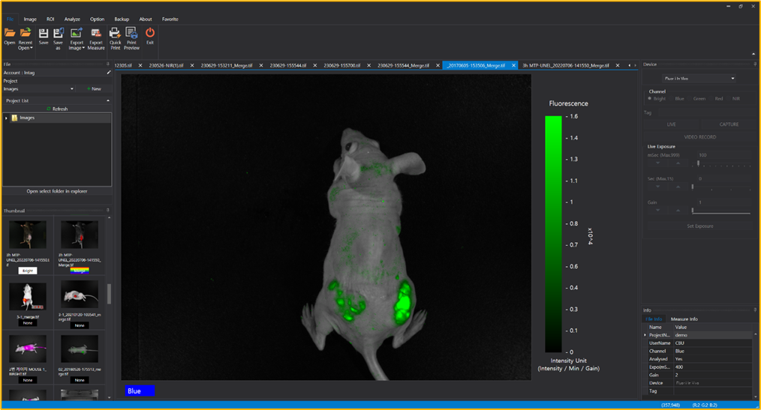This screenshot has width=761, height=410.
Task: Expand the Images folder tree arrow
Action: pos(6,118)
